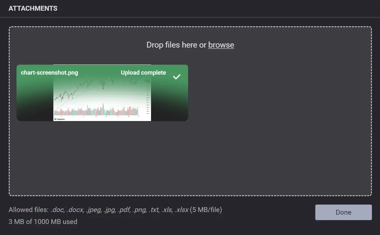Image resolution: width=380 pixels, height=235 pixels.
Task: Click the '.xlsx' entry in allowed files
Action: 181,210
